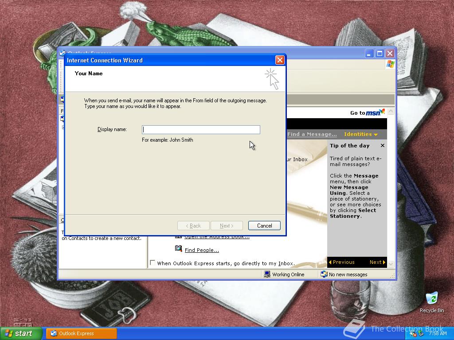Click the scroll up arrow in Outlook Express
The image size is (454, 340).
click(391, 111)
